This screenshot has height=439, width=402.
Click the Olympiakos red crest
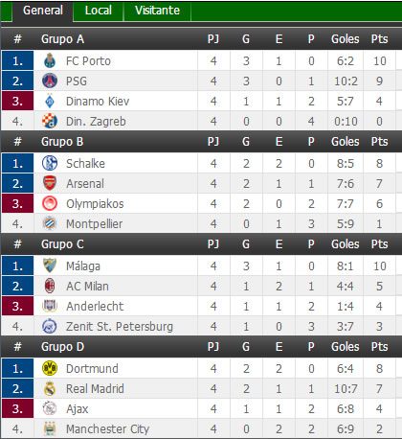pyautogui.click(x=50, y=203)
